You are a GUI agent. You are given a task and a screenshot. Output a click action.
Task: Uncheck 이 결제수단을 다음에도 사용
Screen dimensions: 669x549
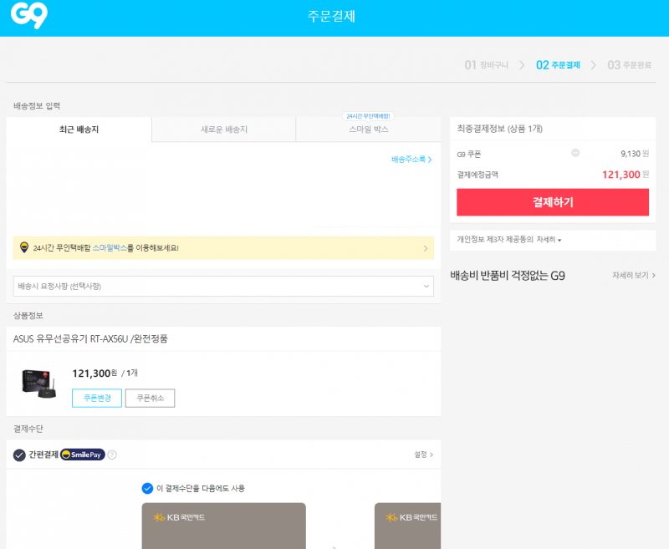click(147, 488)
